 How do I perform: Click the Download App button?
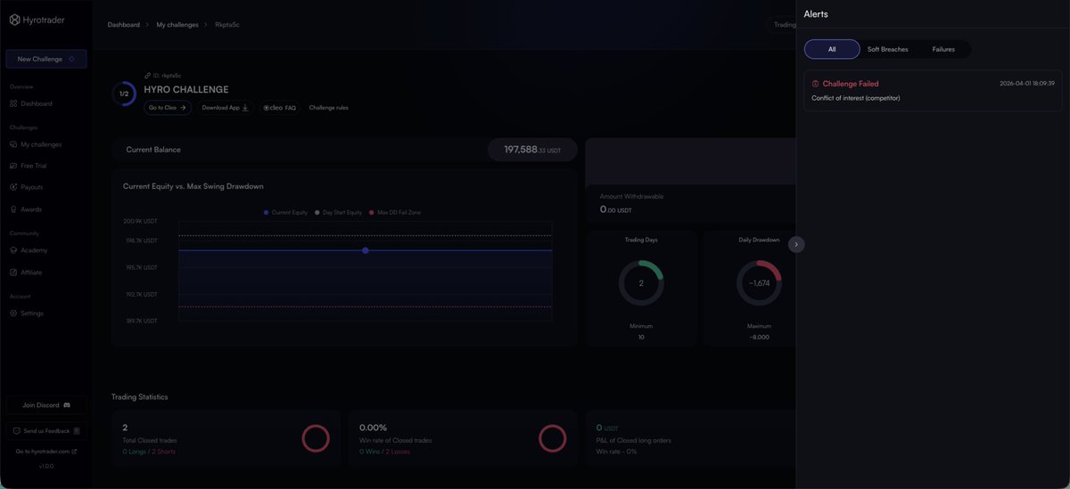[226, 108]
